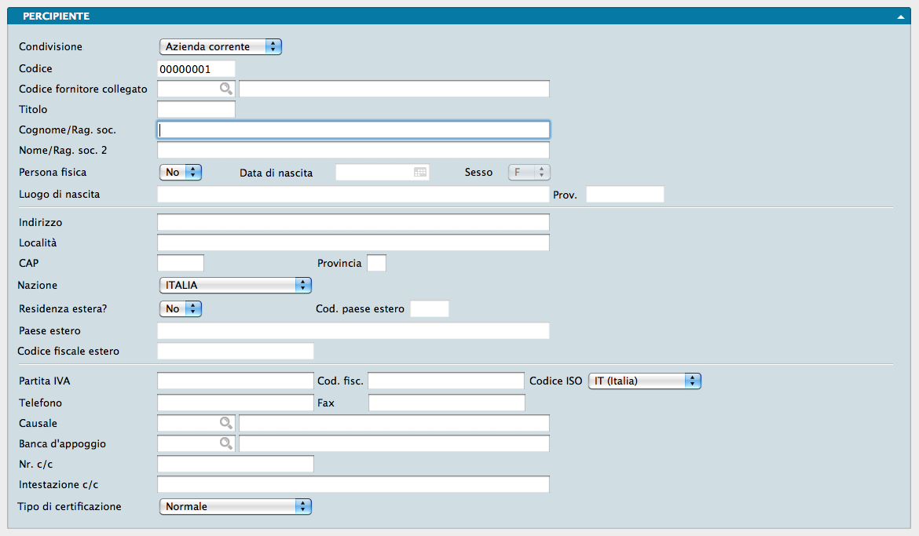The image size is (919, 536).
Task: Focus the Partita IVA input field
Action: pos(236,381)
